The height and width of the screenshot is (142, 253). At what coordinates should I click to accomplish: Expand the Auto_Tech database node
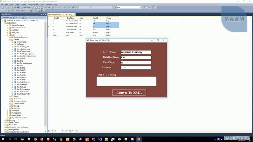[8, 32]
